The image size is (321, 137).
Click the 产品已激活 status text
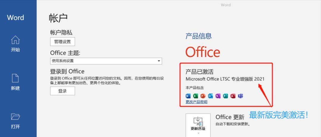click(200, 71)
